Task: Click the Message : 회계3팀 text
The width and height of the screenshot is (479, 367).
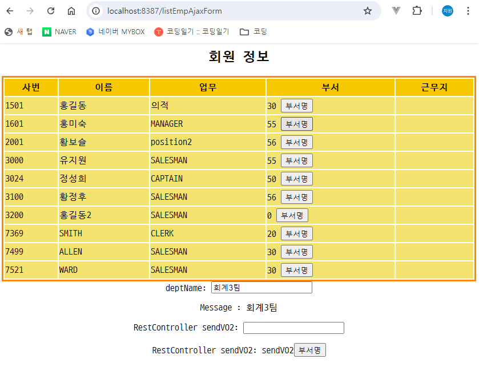Action: coord(239,308)
